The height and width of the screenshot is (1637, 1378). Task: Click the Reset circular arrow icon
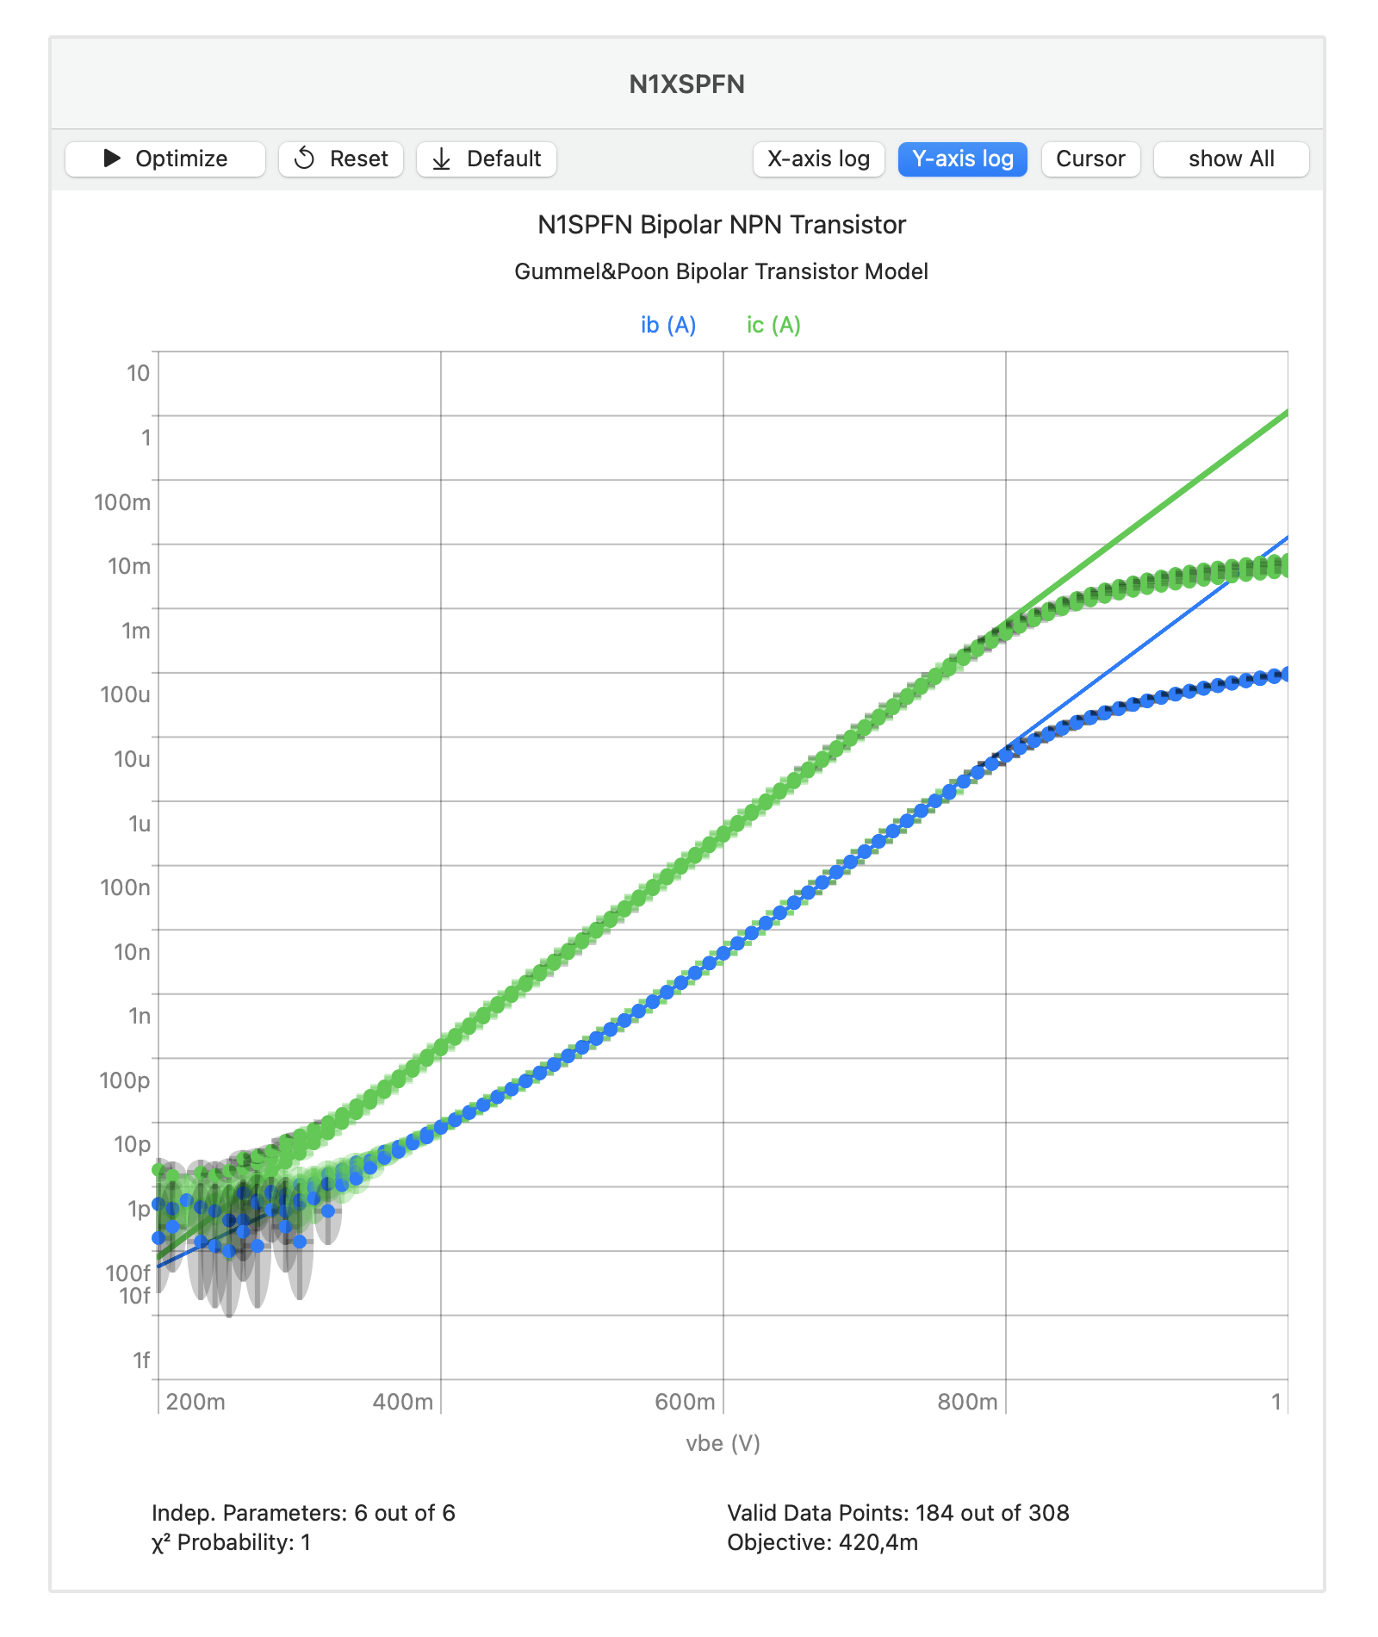(x=305, y=159)
